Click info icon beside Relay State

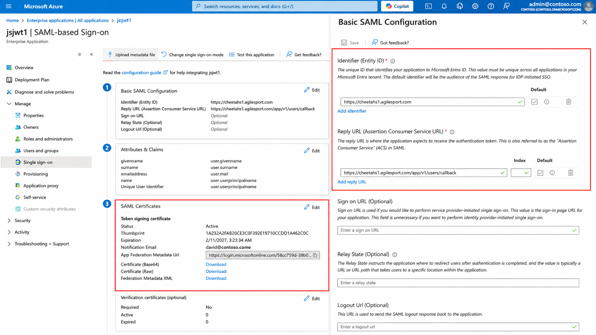click(395, 255)
